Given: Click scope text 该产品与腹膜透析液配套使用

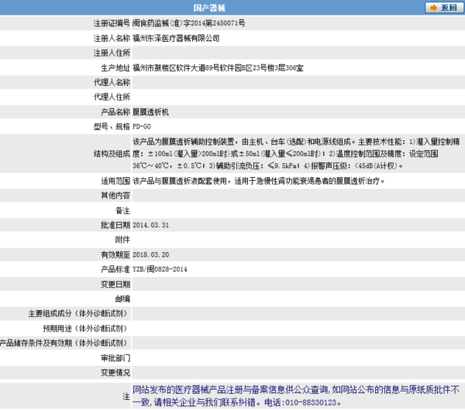Looking at the screenshot, I should (258, 181).
